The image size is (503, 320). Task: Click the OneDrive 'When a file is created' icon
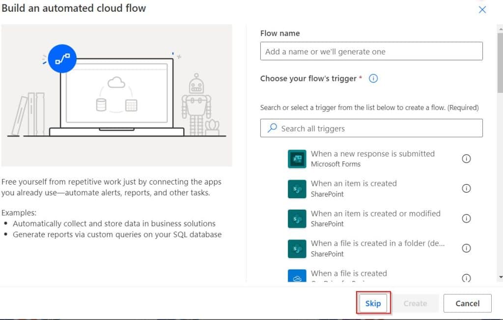pyautogui.click(x=297, y=276)
